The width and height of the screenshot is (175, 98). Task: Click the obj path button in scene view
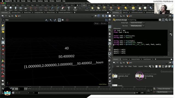point(11,16)
